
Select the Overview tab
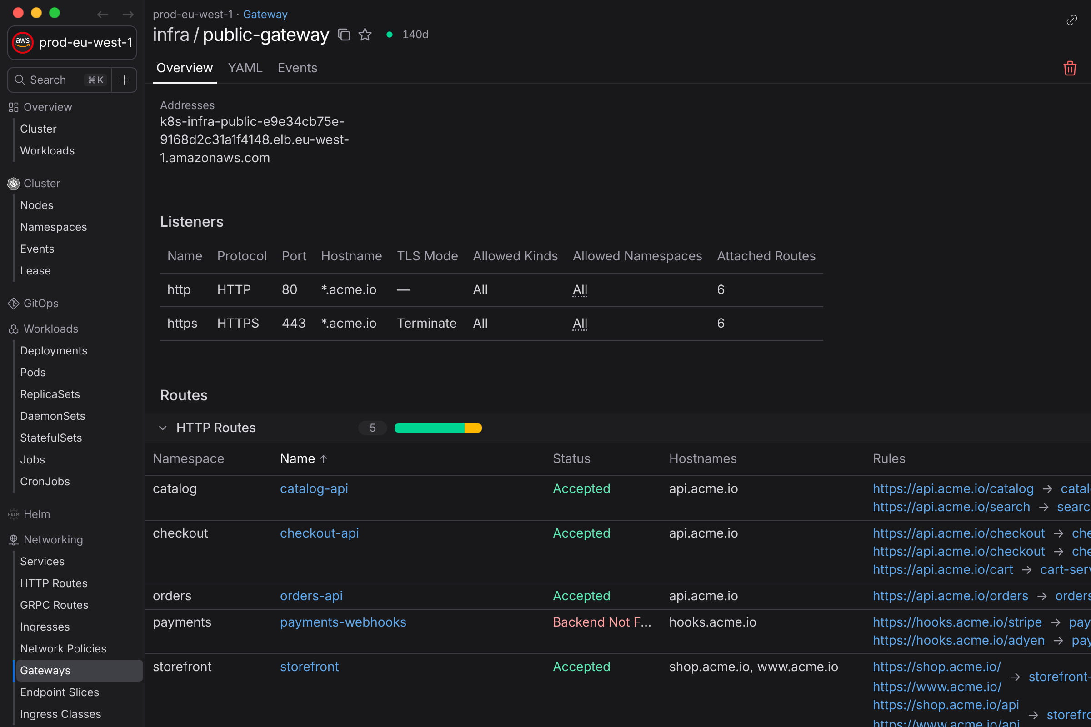click(x=185, y=68)
